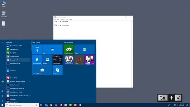This screenshot has width=190, height=107.
Task: Launch Access 2016 from app list
Action: point(18,78)
